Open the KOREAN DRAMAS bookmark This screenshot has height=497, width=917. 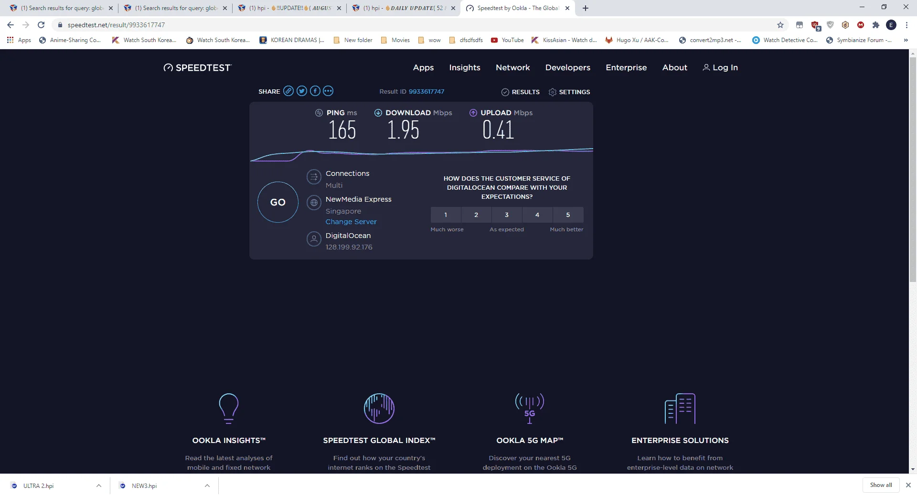coord(292,40)
